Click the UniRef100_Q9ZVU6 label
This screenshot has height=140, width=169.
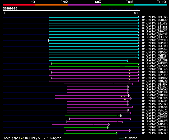tap(155, 66)
